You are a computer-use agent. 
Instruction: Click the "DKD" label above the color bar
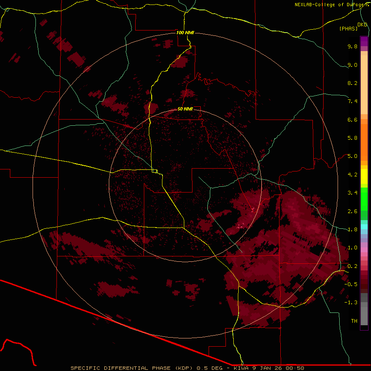click(x=362, y=25)
